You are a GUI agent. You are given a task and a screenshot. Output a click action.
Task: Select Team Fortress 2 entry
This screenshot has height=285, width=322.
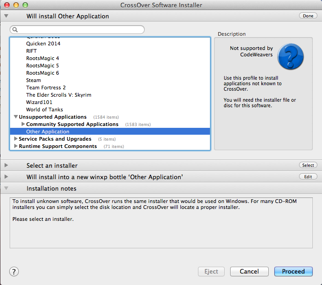point(46,88)
